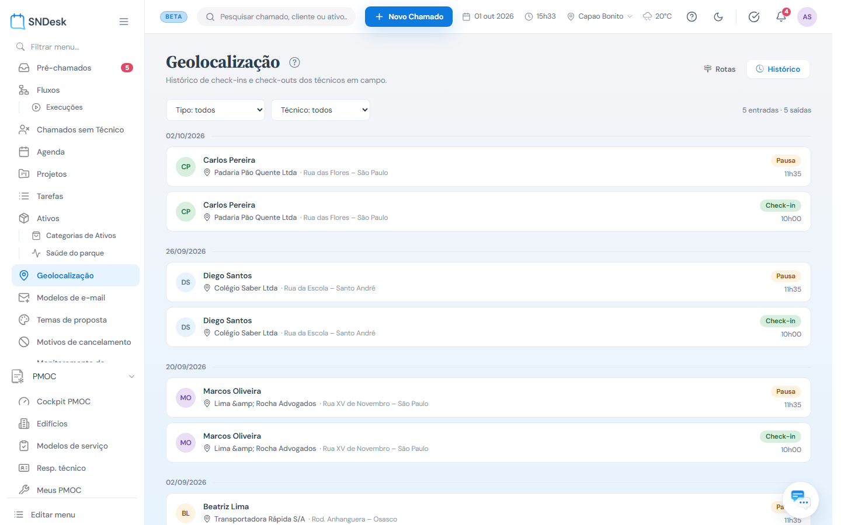Click the weather 20°C indicator
841x525 pixels.
tap(657, 16)
